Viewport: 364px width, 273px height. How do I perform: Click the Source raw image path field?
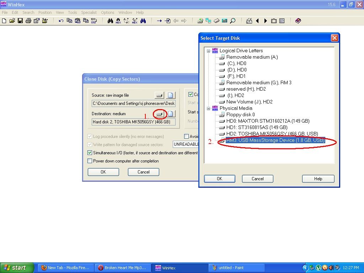[x=134, y=103]
